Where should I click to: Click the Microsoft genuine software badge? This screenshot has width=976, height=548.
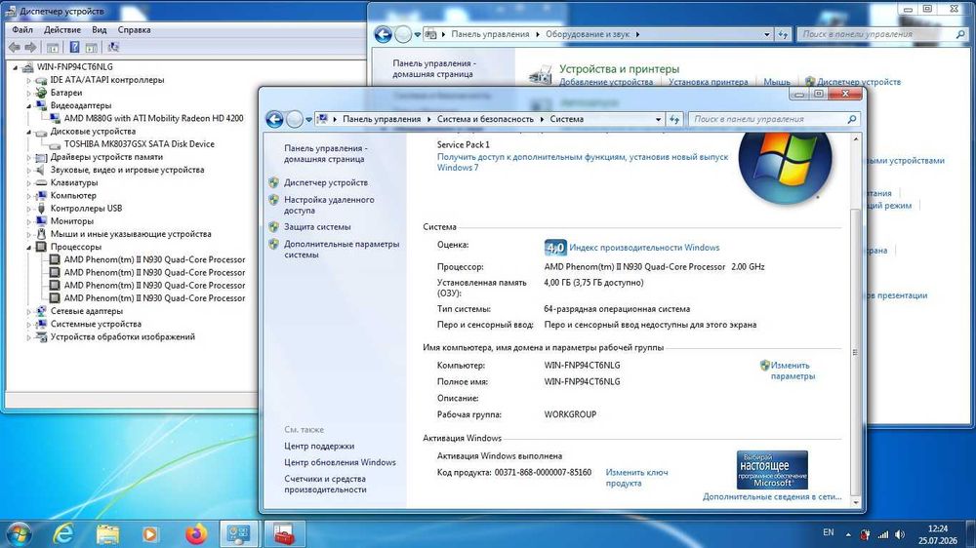pos(772,470)
